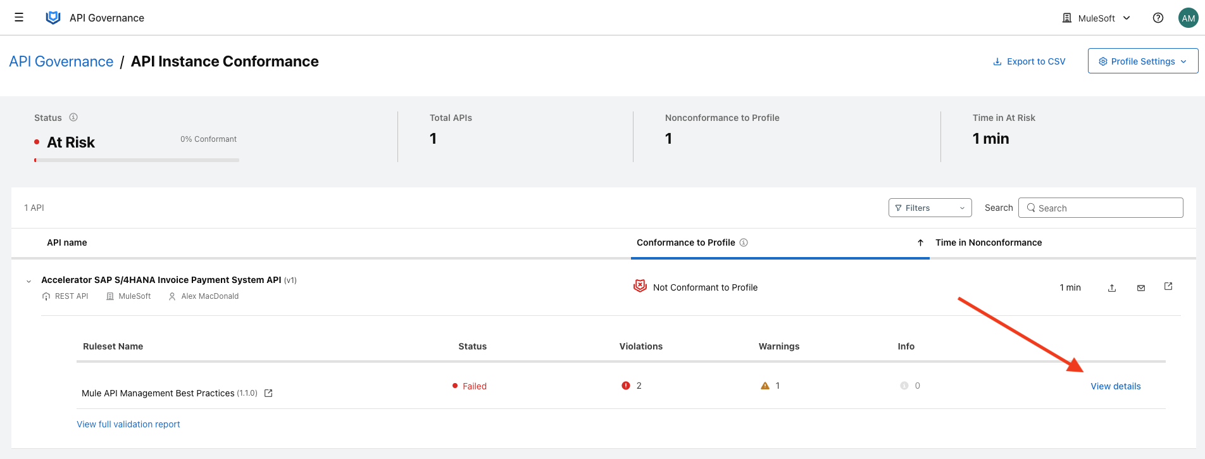1205x459 pixels.
Task: Open API in new window icon
Action: [x=1168, y=287]
